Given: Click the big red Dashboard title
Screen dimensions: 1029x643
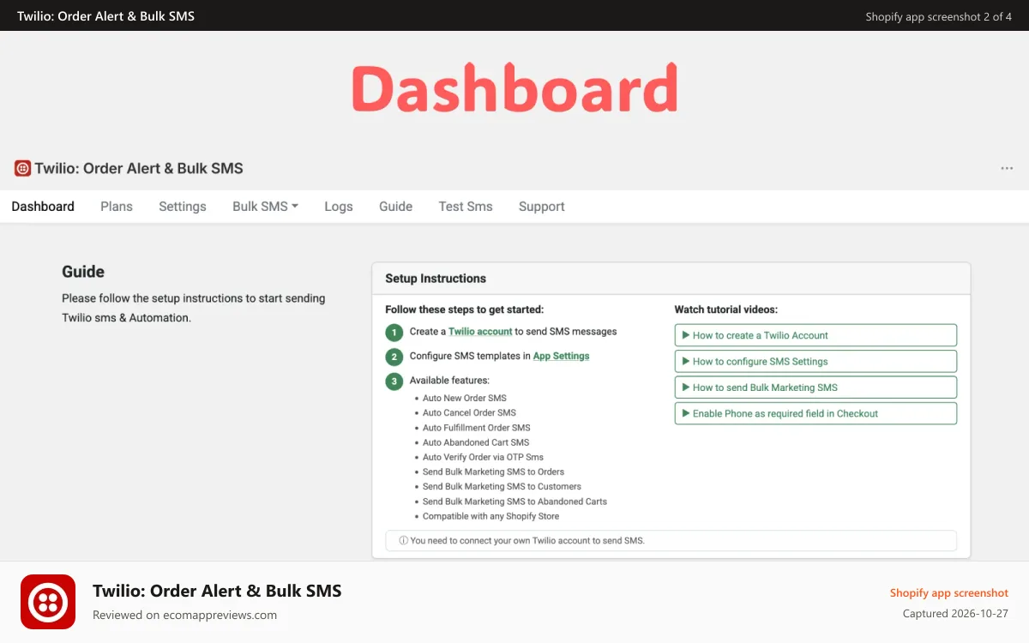Looking at the screenshot, I should coord(514,87).
